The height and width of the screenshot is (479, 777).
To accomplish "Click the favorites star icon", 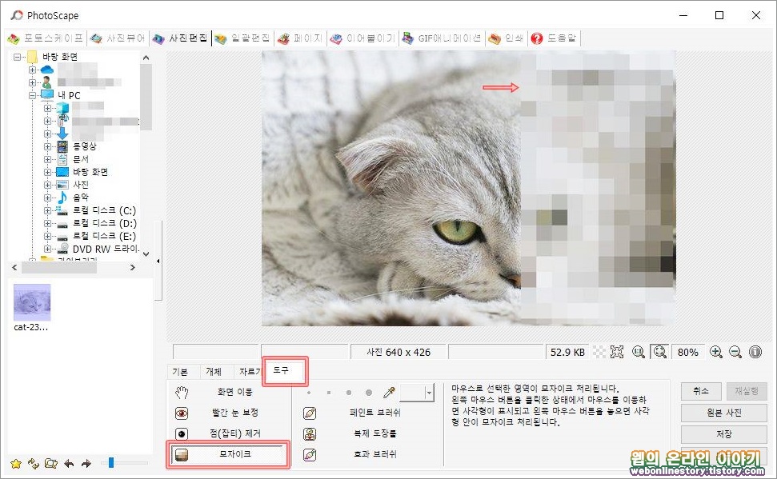I will coord(16,464).
